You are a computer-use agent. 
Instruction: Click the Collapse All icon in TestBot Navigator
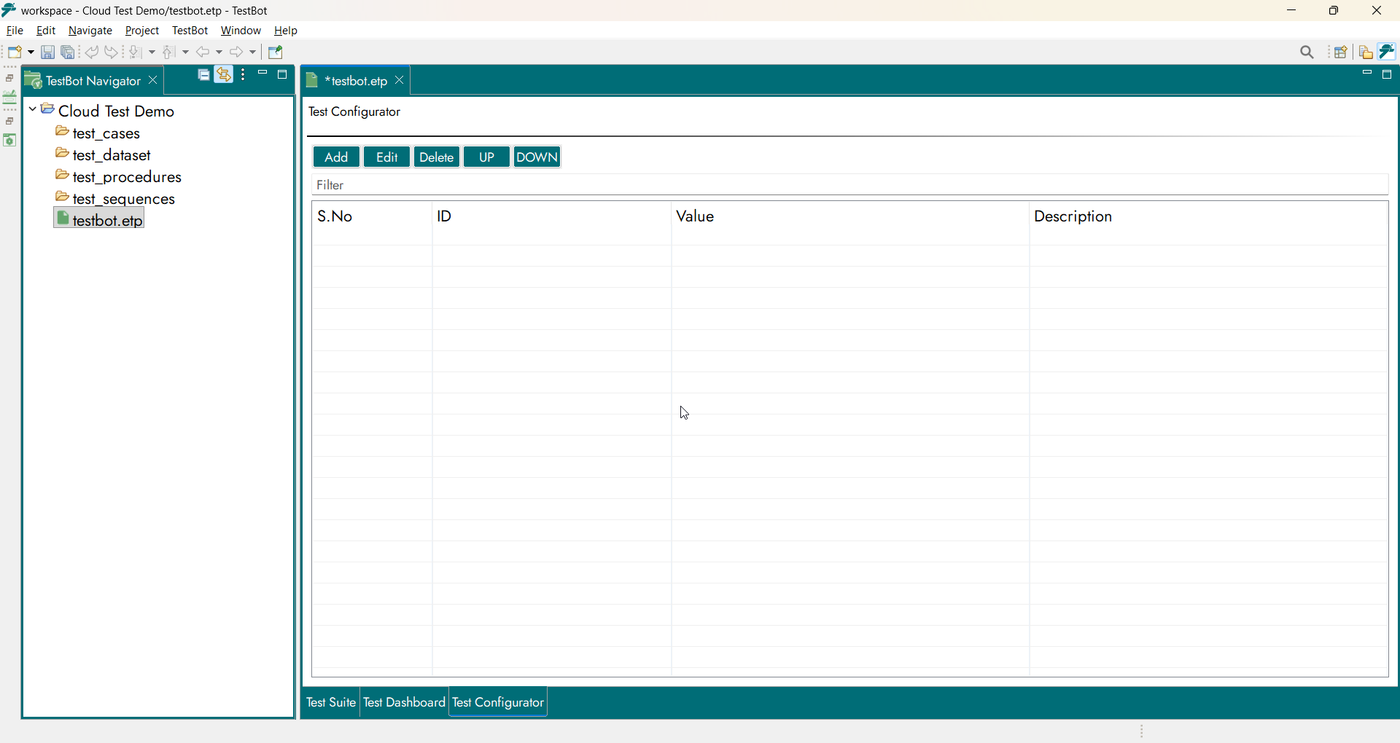204,75
